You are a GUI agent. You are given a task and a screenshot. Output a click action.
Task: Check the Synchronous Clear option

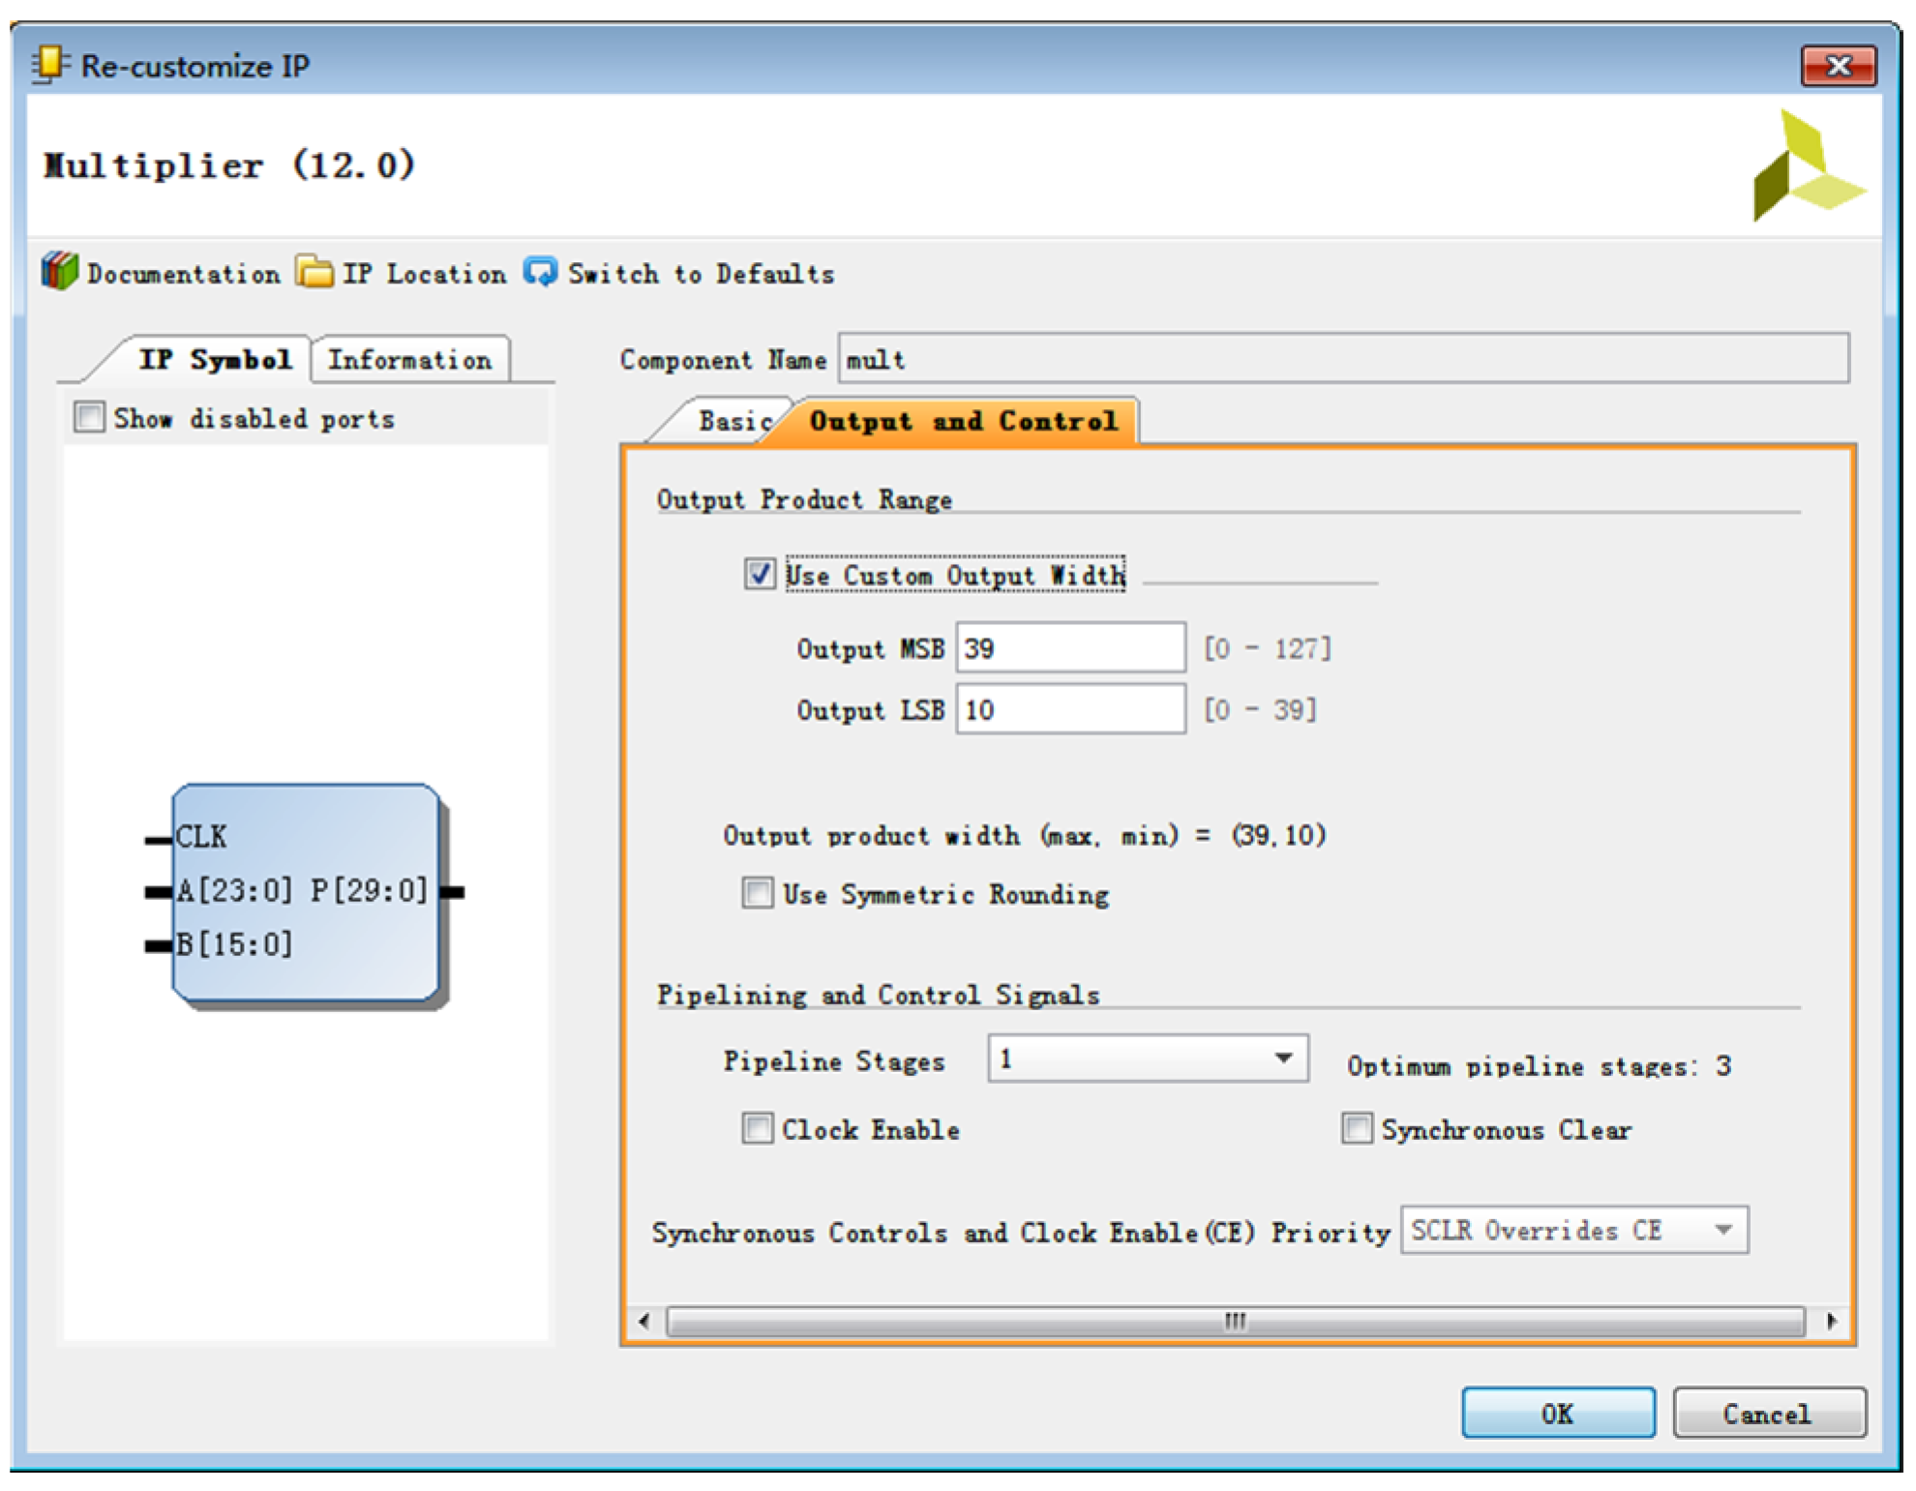[1357, 1128]
